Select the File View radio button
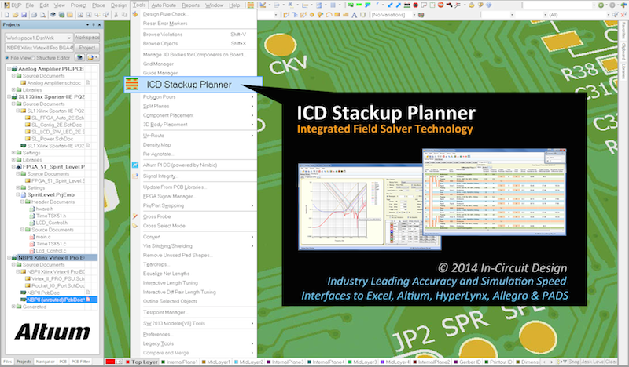 coord(7,58)
